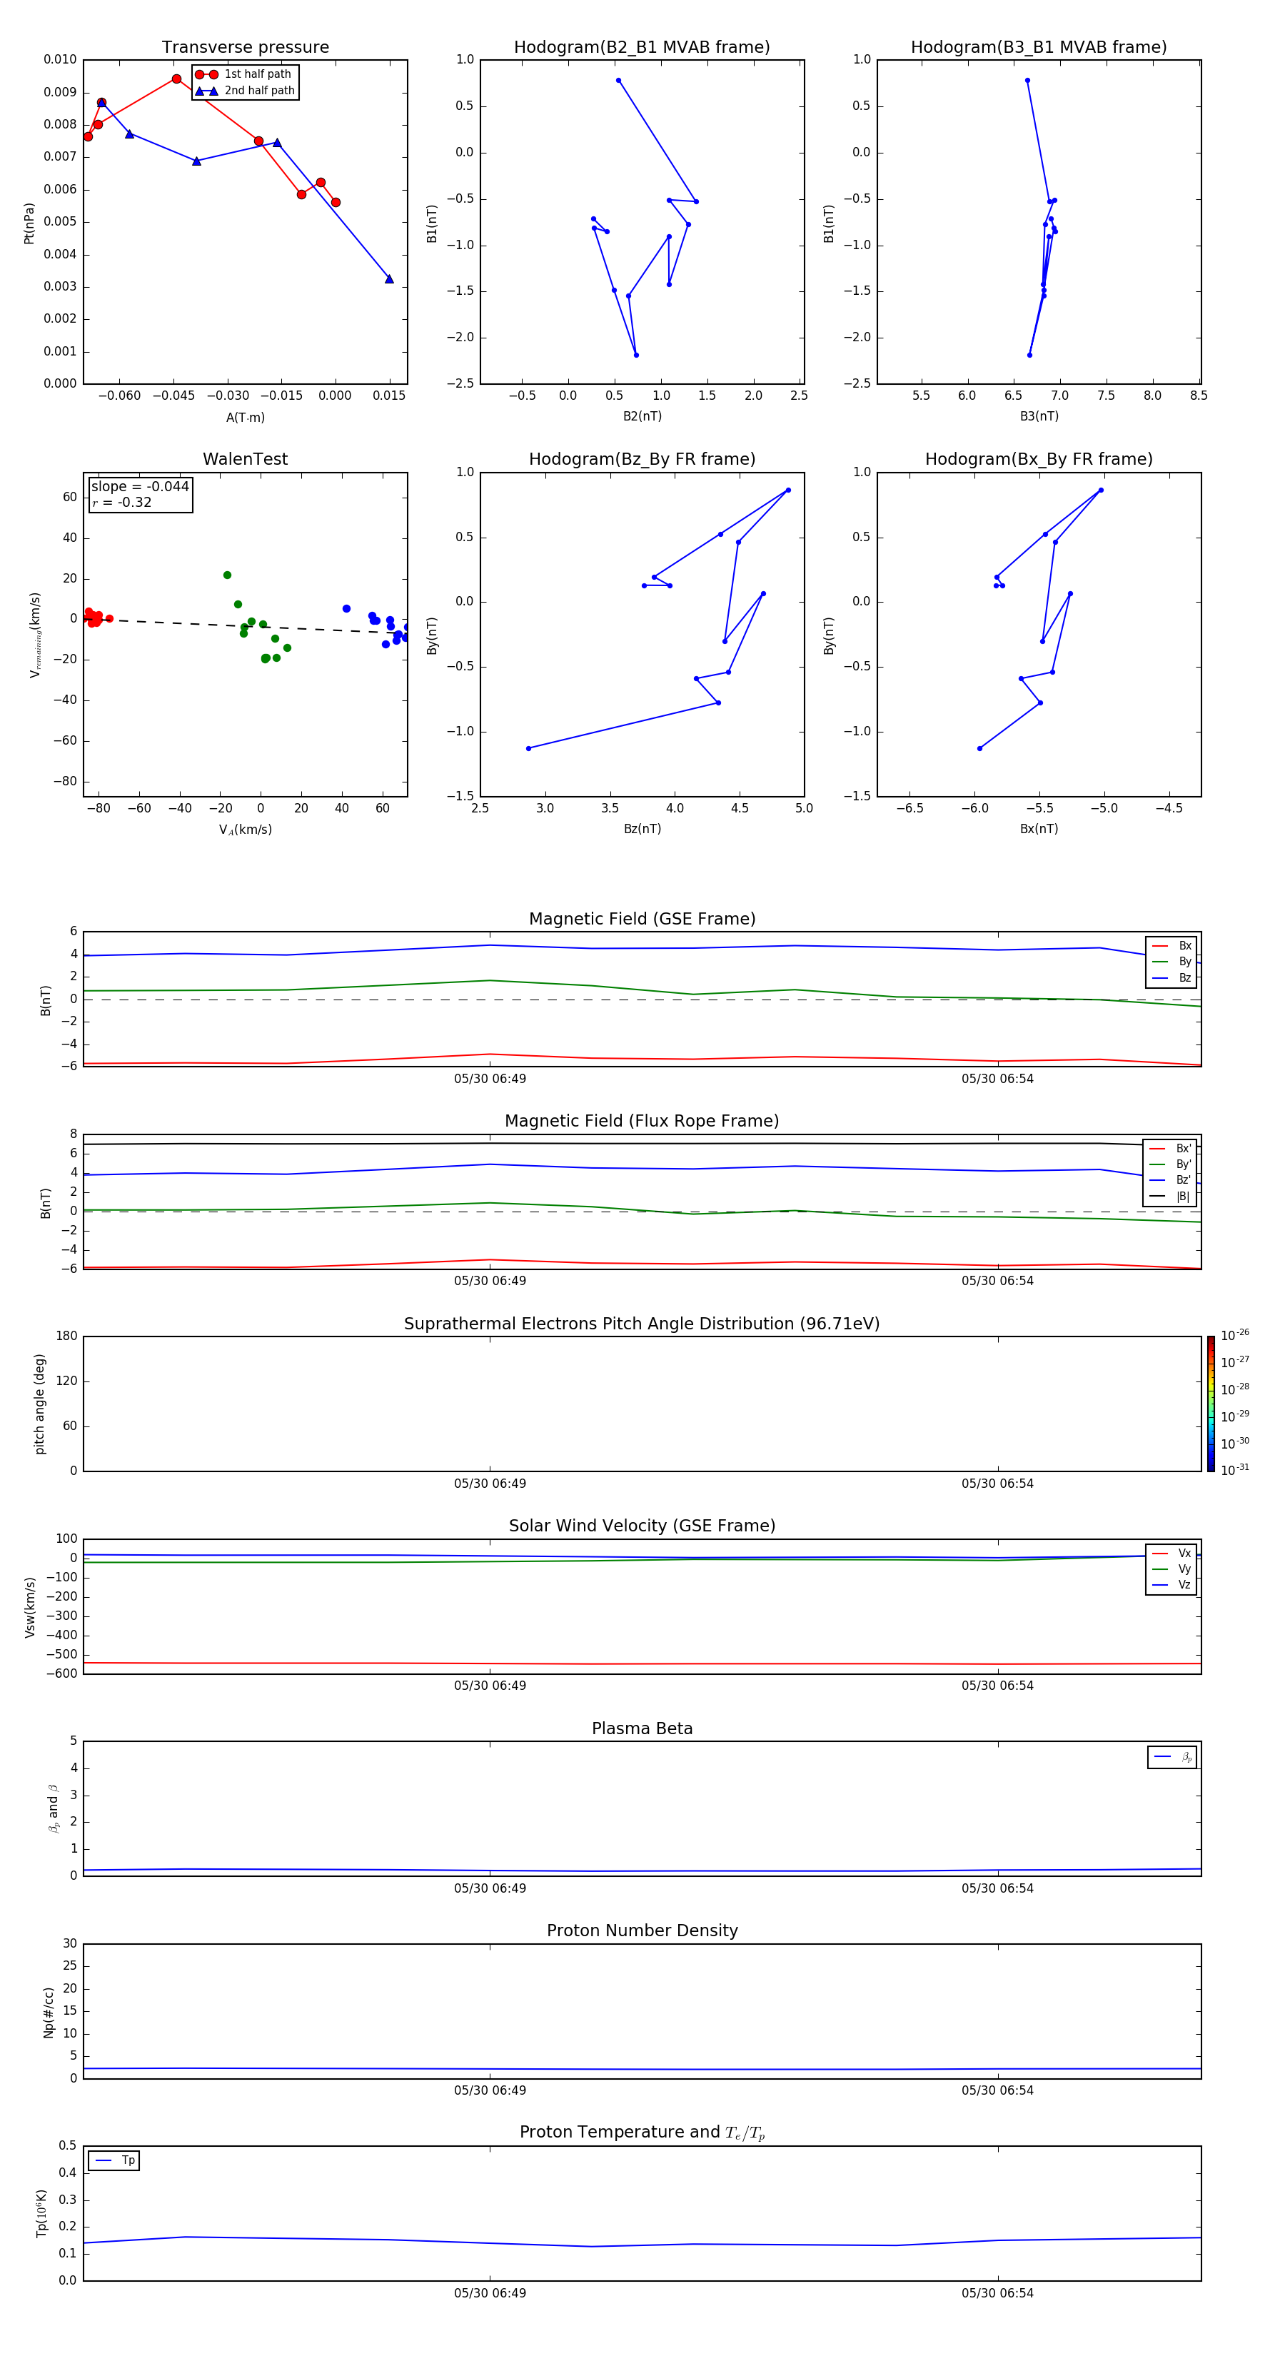Image resolution: width=1285 pixels, height=2356 pixels.
Task: Click the colorbar "10^-31" bottom label
Action: (1235, 1470)
